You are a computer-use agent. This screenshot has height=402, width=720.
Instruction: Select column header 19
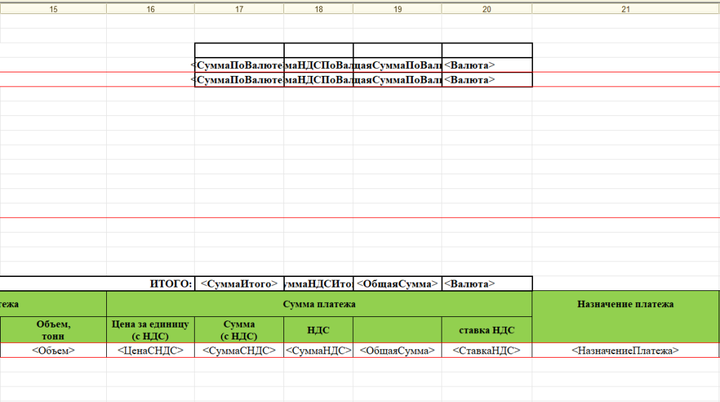[397, 9]
